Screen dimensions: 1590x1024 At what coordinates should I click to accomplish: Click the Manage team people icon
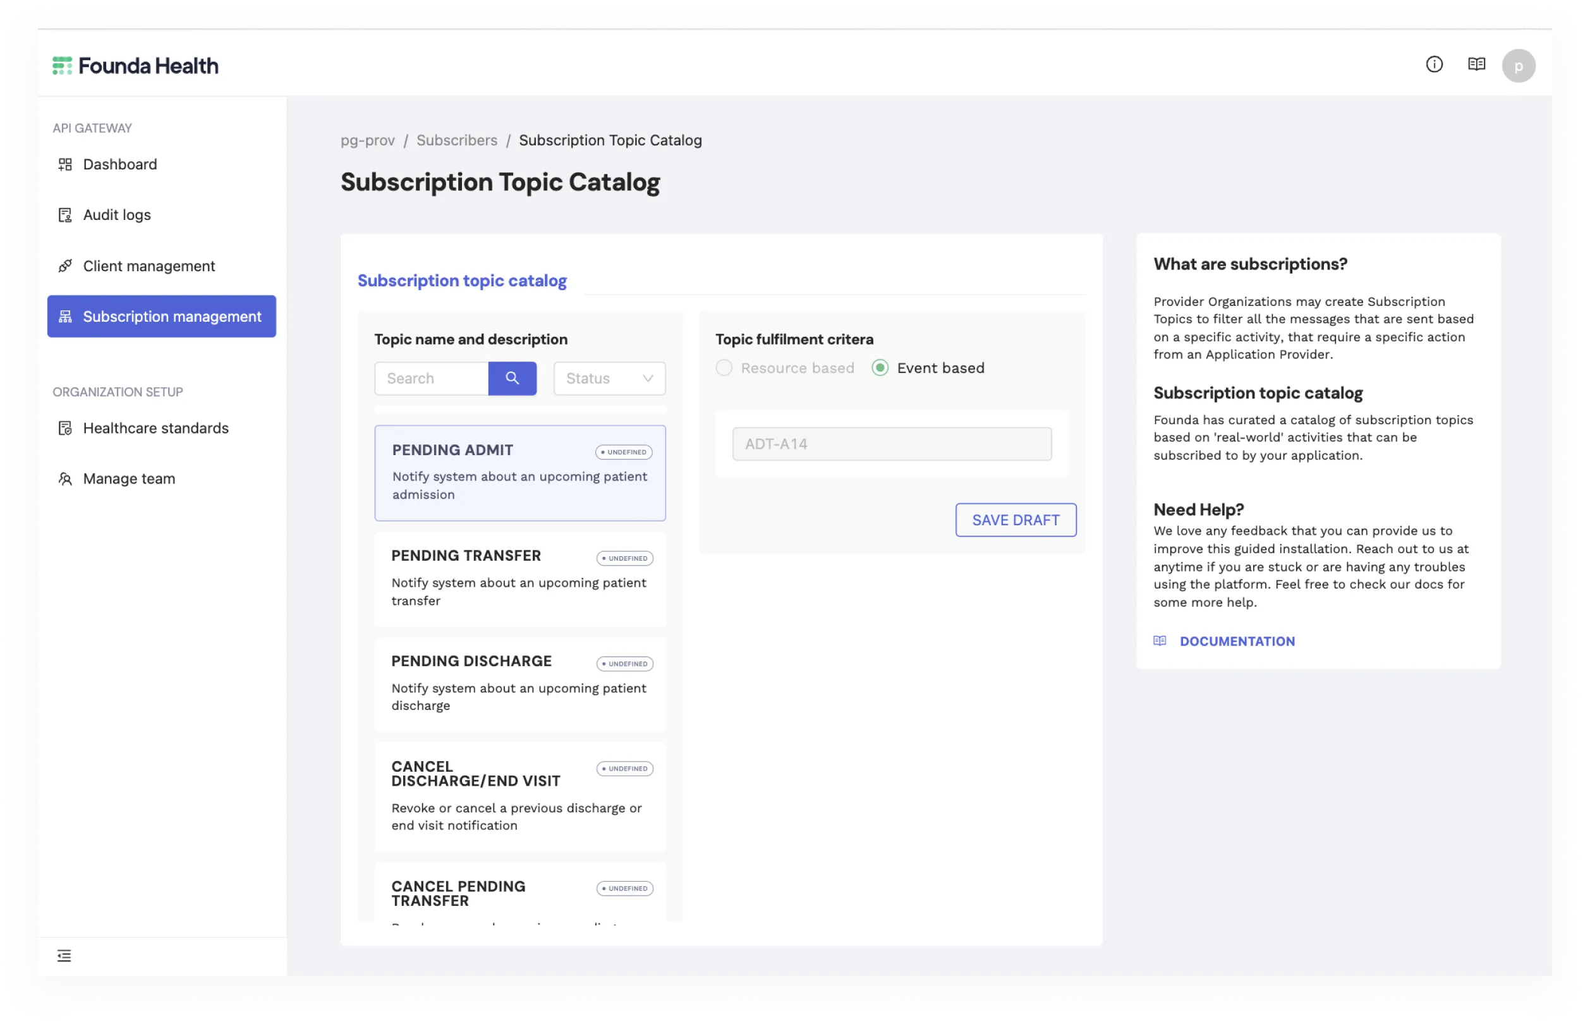(65, 478)
